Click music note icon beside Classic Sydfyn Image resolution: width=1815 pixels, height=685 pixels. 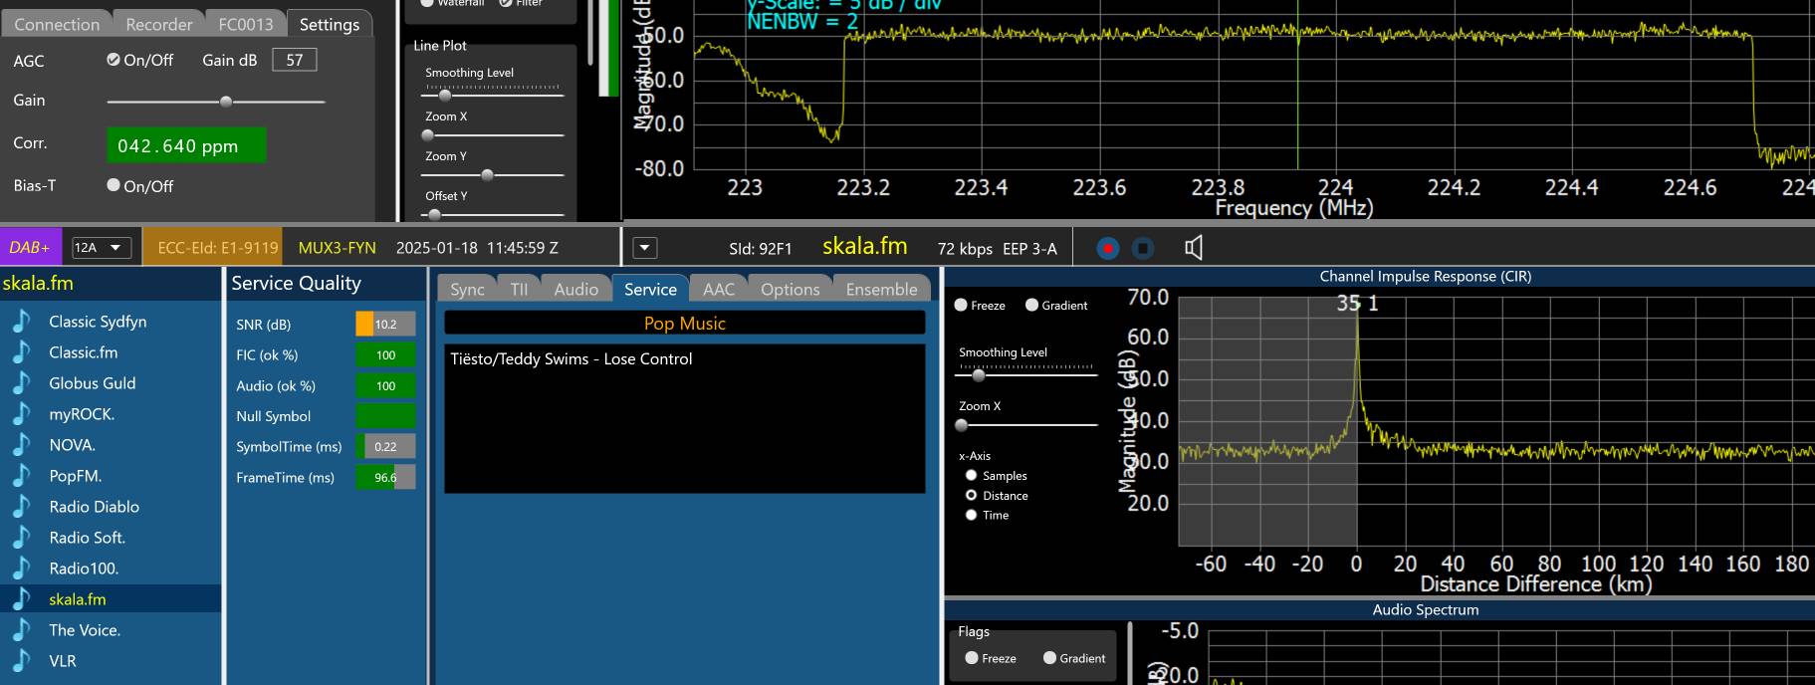pos(21,322)
